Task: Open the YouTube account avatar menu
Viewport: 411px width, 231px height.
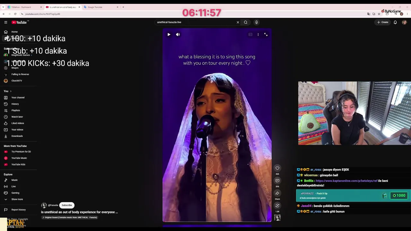Action: (x=404, y=22)
